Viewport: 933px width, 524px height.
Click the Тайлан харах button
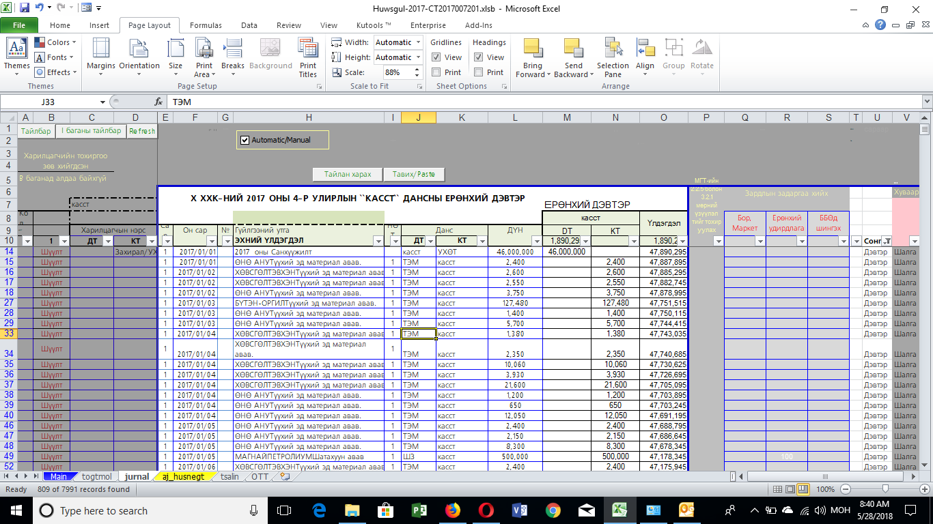[348, 175]
